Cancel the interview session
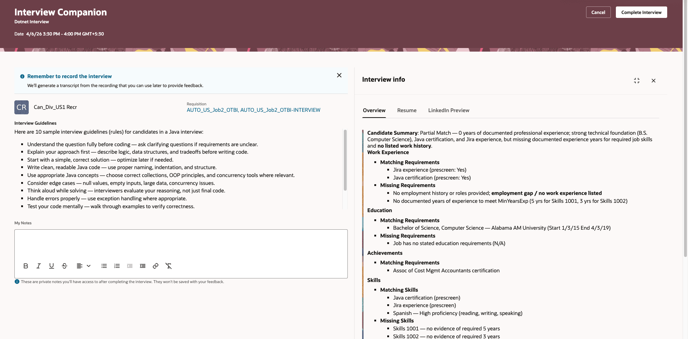The height and width of the screenshot is (339, 688). tap(598, 12)
